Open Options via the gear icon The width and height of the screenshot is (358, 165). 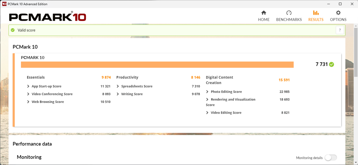pos(338,13)
